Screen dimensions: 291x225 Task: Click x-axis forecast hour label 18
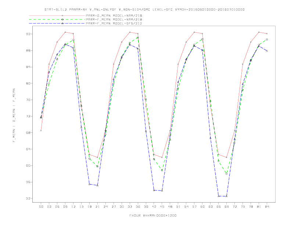89,207
